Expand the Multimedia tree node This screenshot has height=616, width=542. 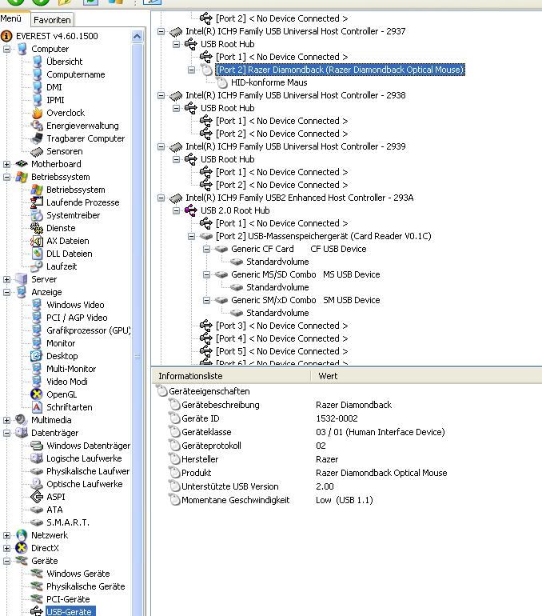[6, 420]
